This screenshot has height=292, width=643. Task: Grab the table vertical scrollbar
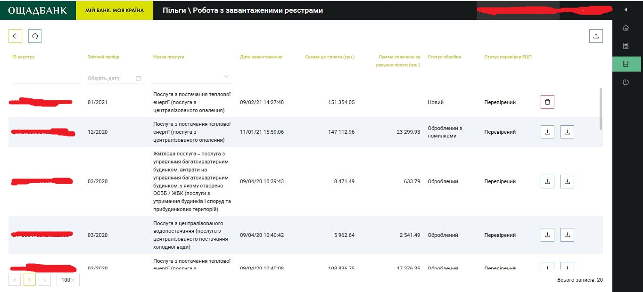600,108
